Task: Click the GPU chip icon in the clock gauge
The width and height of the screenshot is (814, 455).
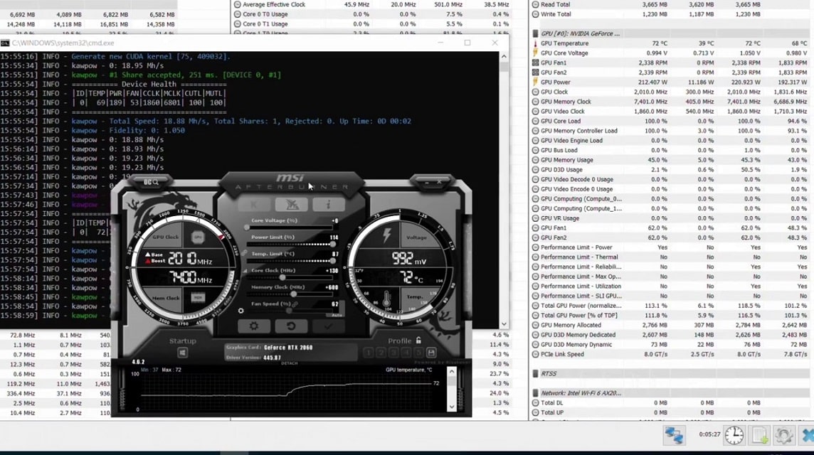Action: click(x=198, y=237)
